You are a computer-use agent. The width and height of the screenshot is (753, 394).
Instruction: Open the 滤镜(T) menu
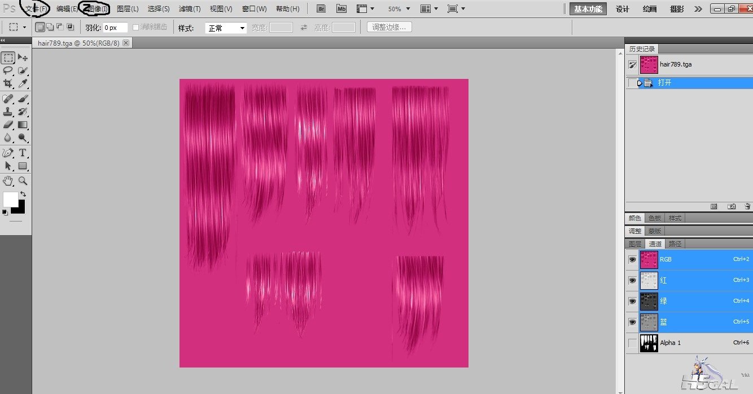190,9
